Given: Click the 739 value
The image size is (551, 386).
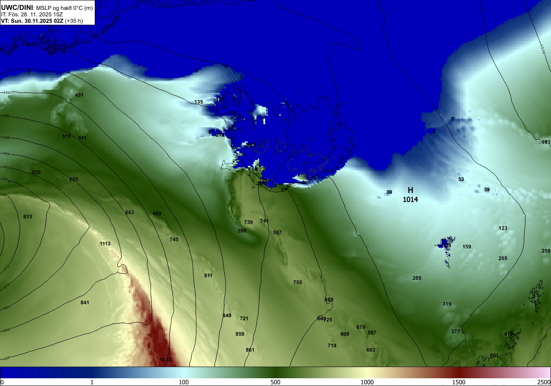Looking at the screenshot, I should tap(248, 222).
